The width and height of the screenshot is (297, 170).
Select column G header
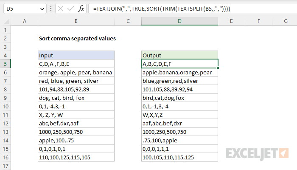point(285,21)
